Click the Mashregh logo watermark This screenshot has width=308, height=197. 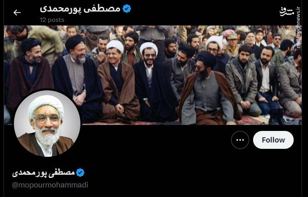click(287, 12)
